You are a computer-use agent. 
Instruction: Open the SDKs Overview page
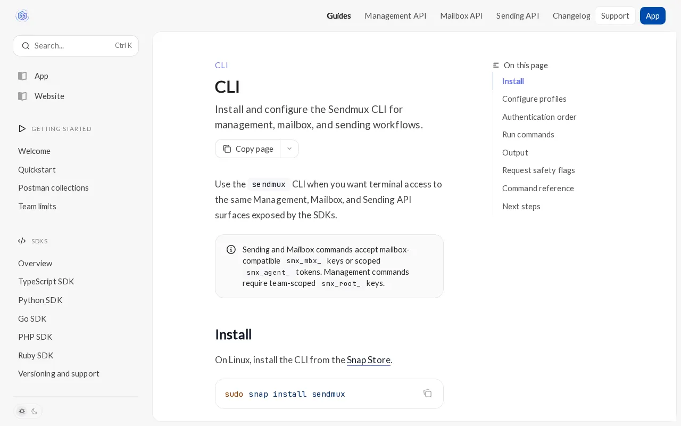(35, 264)
